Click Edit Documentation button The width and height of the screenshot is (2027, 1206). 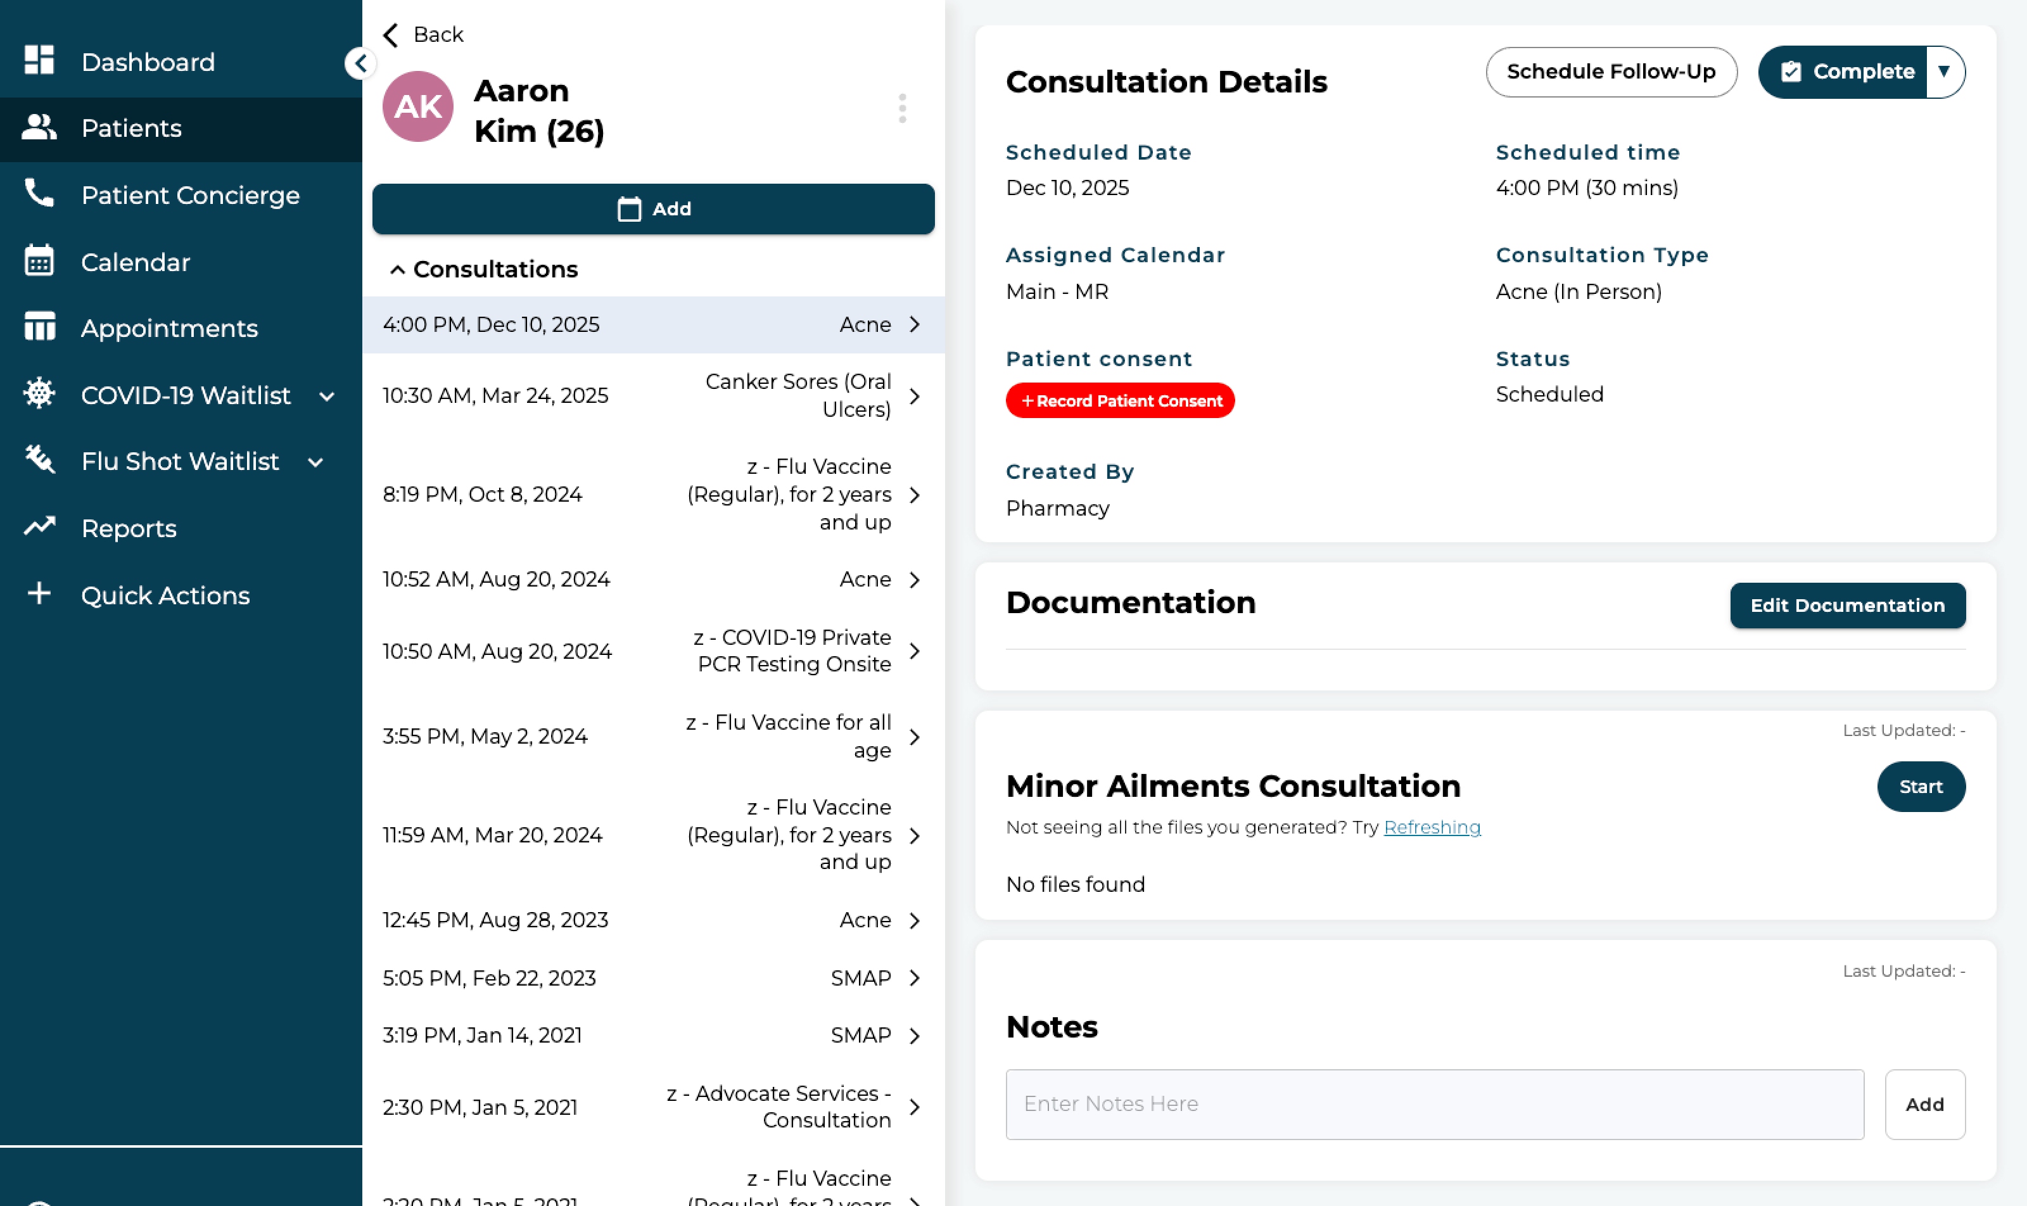[x=1847, y=606]
